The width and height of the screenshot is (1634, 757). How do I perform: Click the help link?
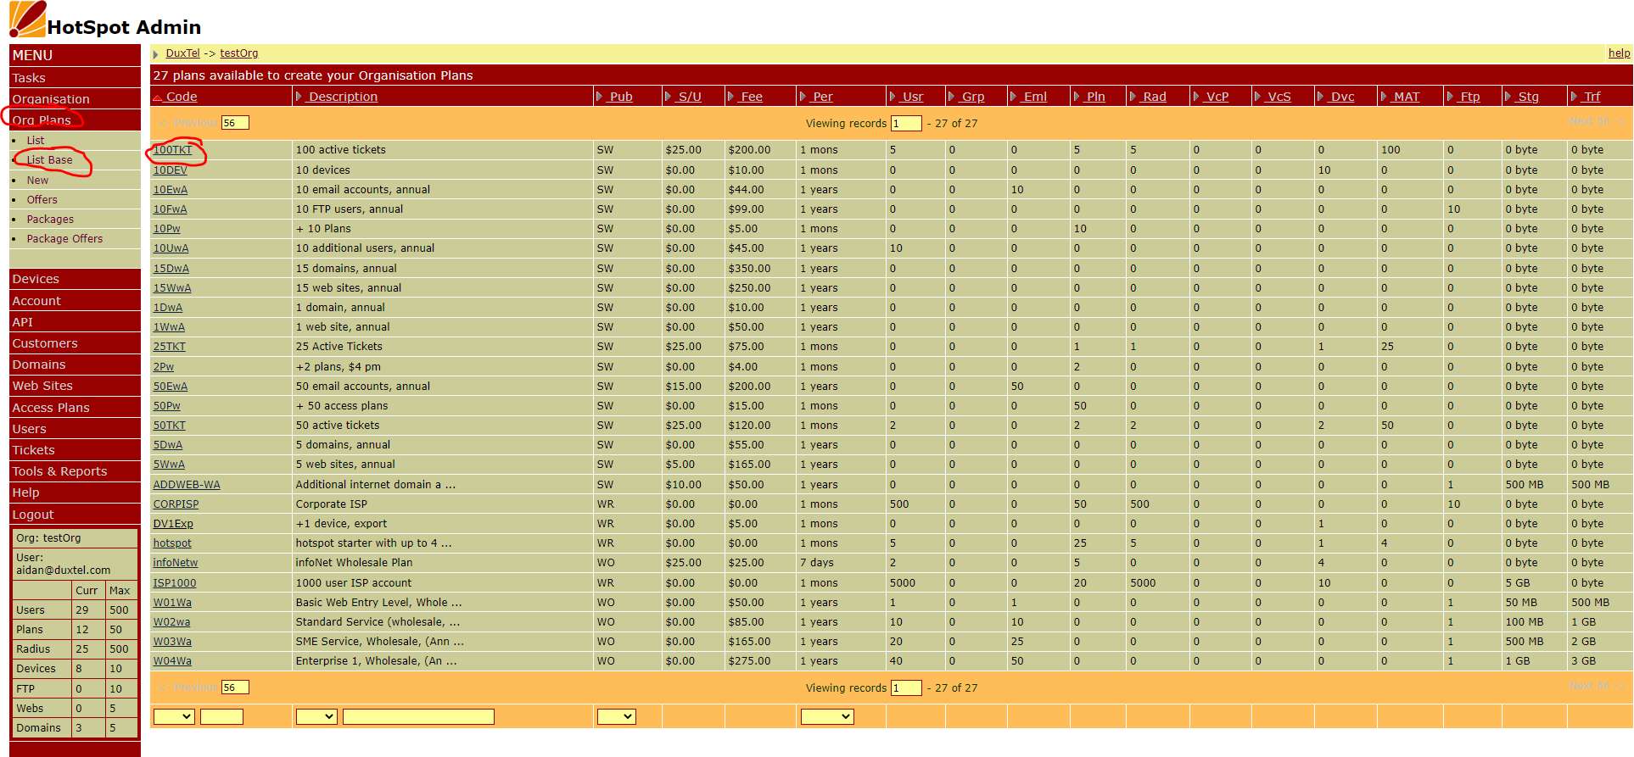point(1619,53)
